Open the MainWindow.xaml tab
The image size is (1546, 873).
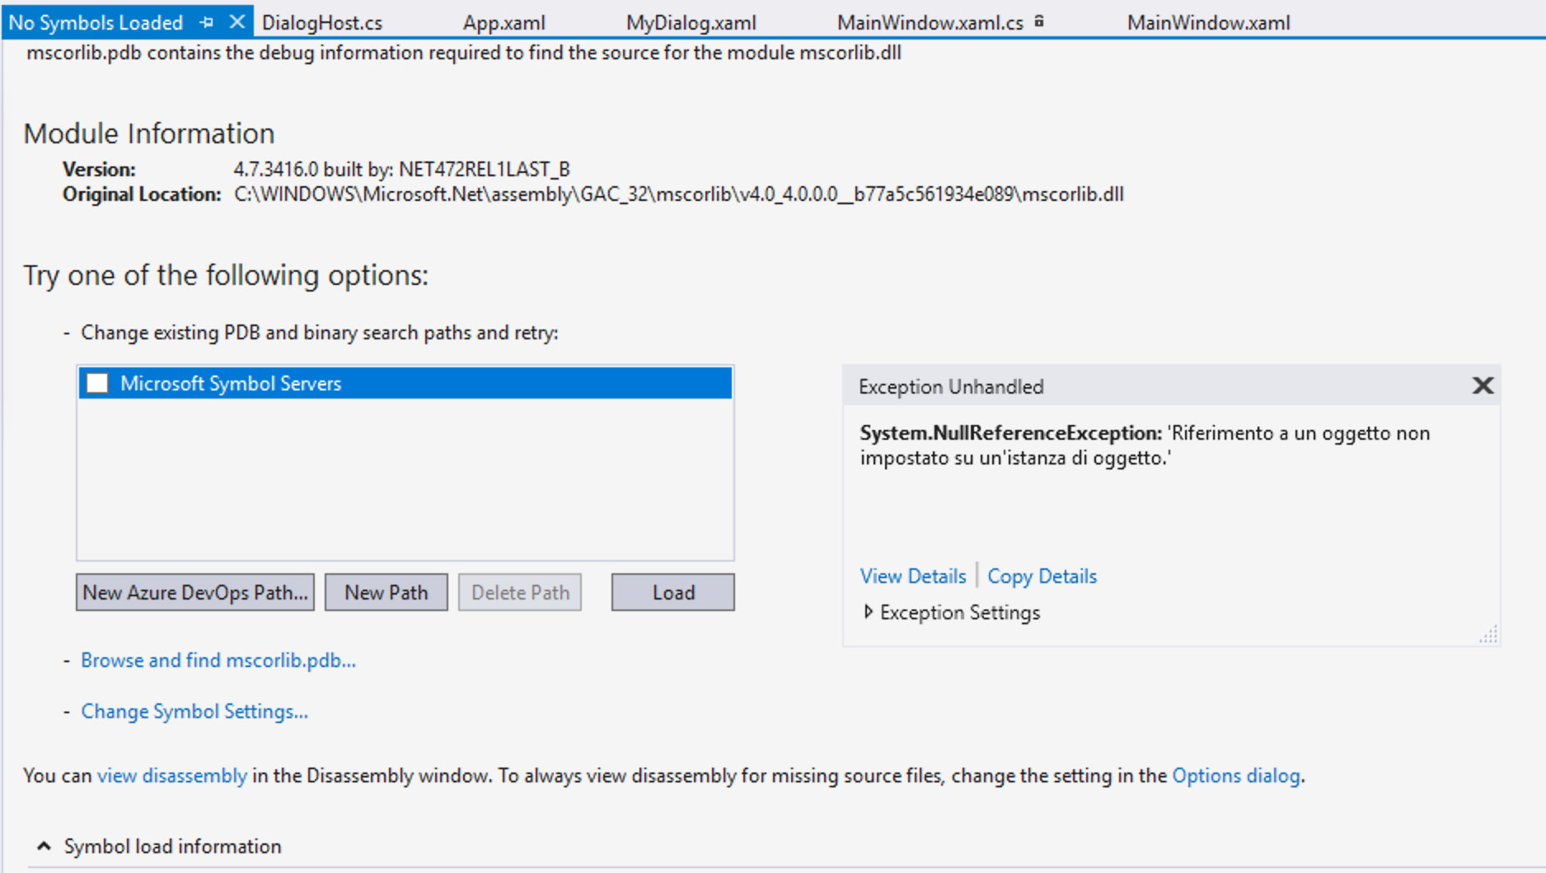(x=1208, y=21)
